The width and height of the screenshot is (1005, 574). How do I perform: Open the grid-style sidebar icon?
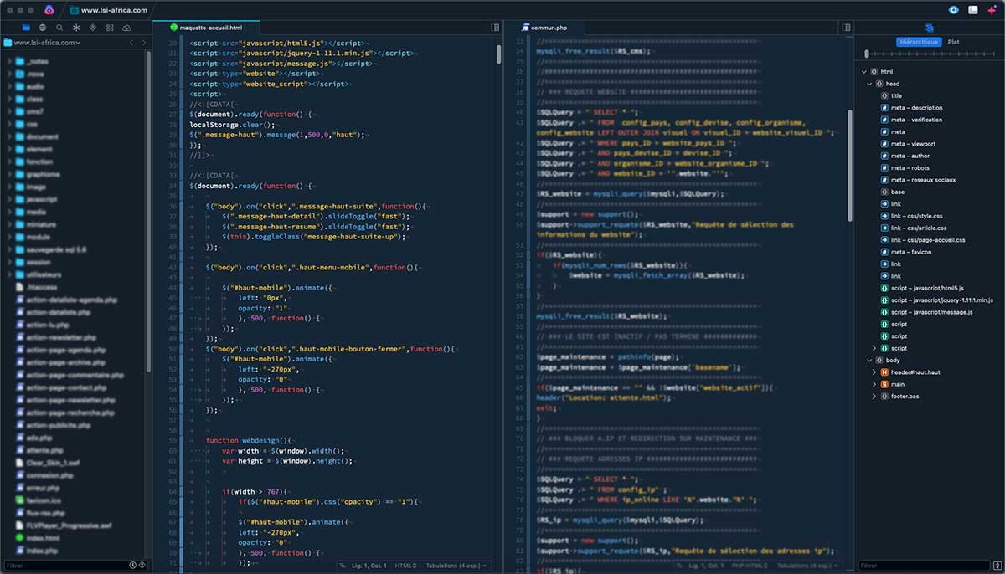(x=109, y=28)
